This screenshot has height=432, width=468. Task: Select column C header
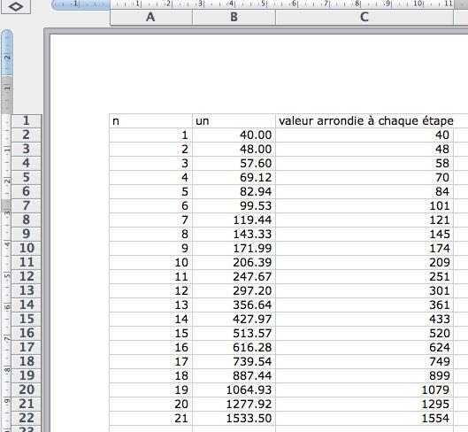(x=364, y=18)
